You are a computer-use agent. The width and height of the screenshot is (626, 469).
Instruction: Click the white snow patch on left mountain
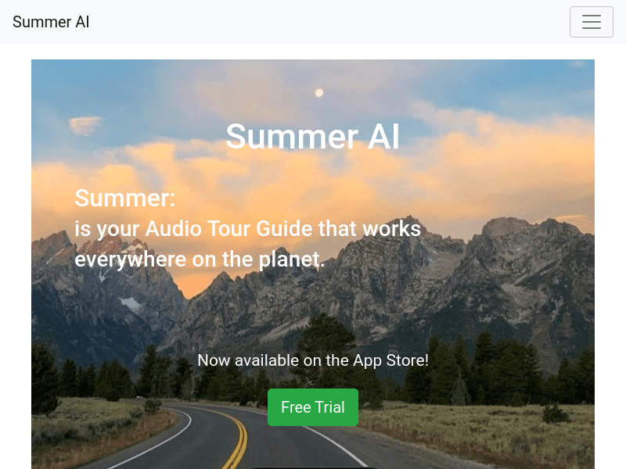click(x=130, y=304)
